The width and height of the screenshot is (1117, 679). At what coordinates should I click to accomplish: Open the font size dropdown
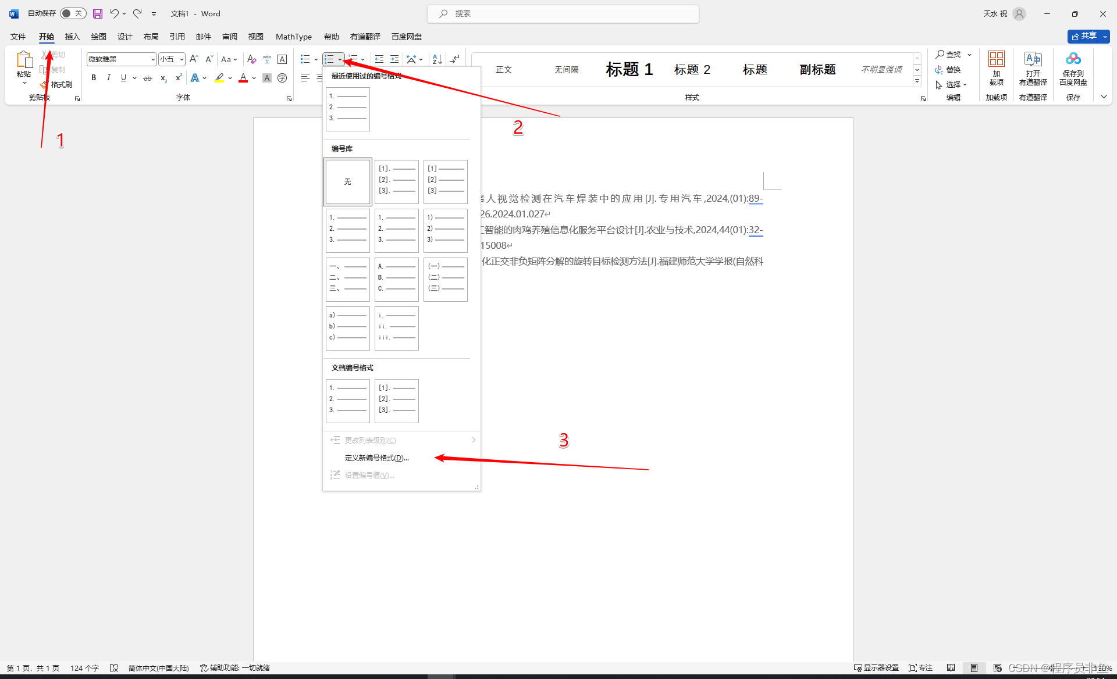pos(182,59)
